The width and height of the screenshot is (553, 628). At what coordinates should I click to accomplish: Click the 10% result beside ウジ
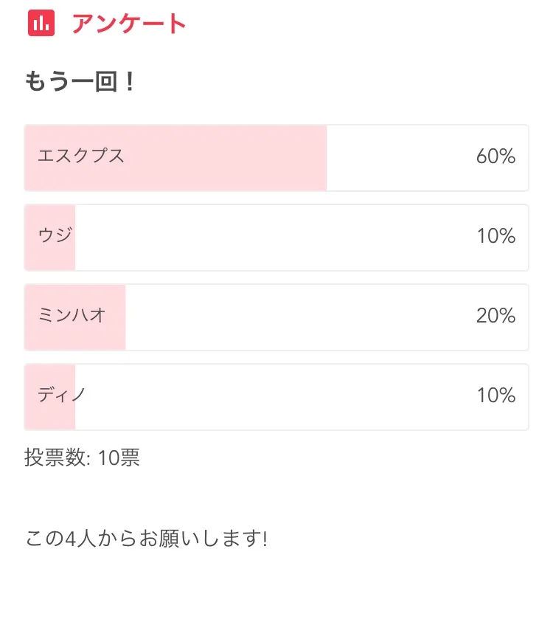(495, 236)
